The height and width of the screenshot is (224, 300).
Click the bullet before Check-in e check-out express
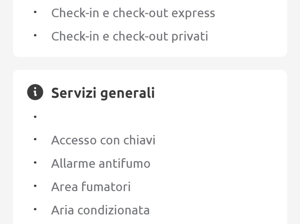[x=35, y=12]
